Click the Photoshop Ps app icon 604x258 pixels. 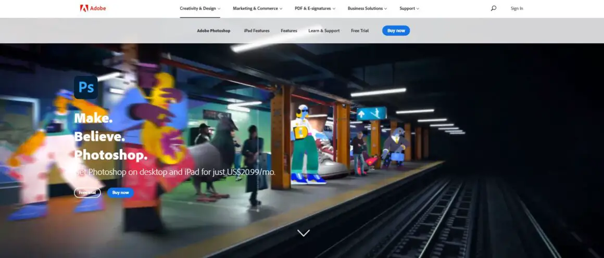(86, 87)
